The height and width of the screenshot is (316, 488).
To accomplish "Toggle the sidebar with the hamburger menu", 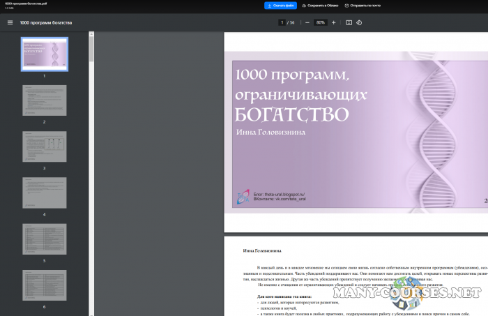I will (x=10, y=22).
